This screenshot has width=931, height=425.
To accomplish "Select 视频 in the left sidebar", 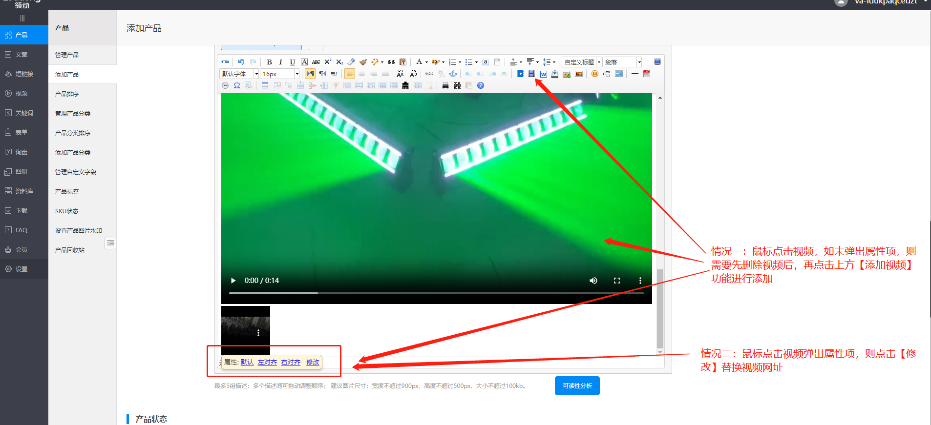I will [21, 93].
